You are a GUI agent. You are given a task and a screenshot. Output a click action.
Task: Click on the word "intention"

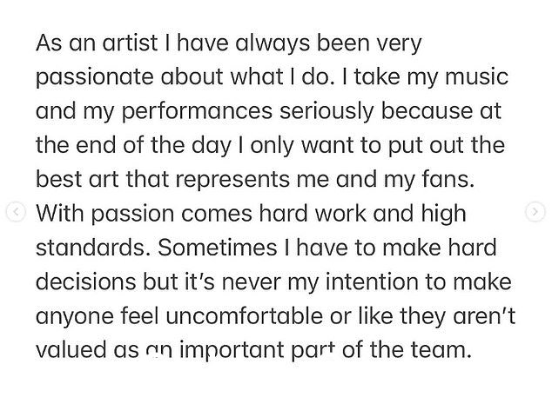pos(372,281)
